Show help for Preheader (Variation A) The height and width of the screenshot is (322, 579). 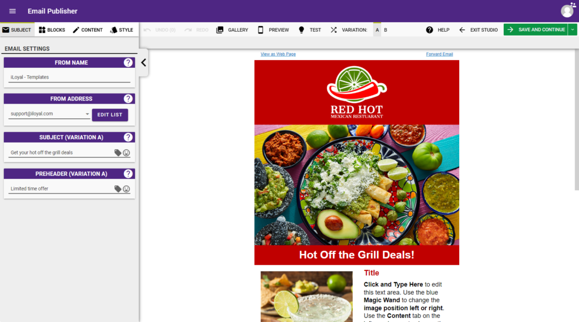pyautogui.click(x=128, y=174)
